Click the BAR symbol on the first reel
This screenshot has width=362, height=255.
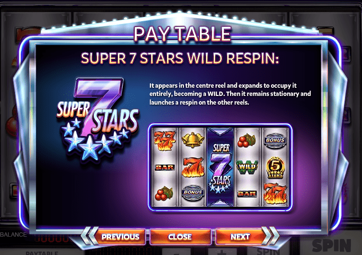coord(164,167)
